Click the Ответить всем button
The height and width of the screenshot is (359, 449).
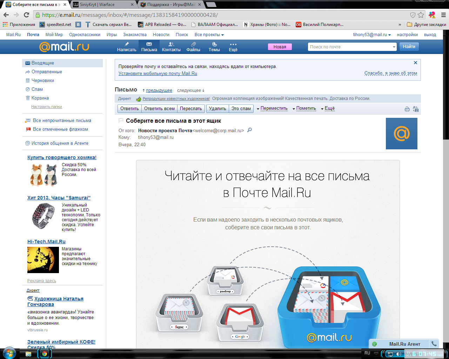coord(159,109)
